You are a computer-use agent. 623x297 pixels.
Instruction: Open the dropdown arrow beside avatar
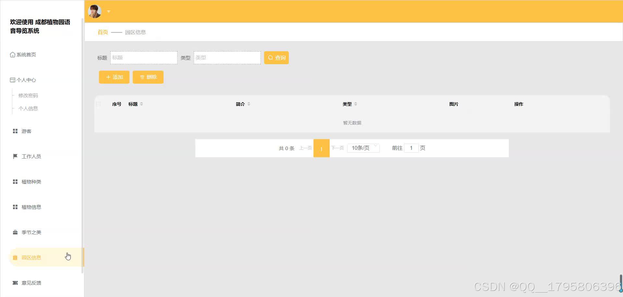[x=109, y=12]
